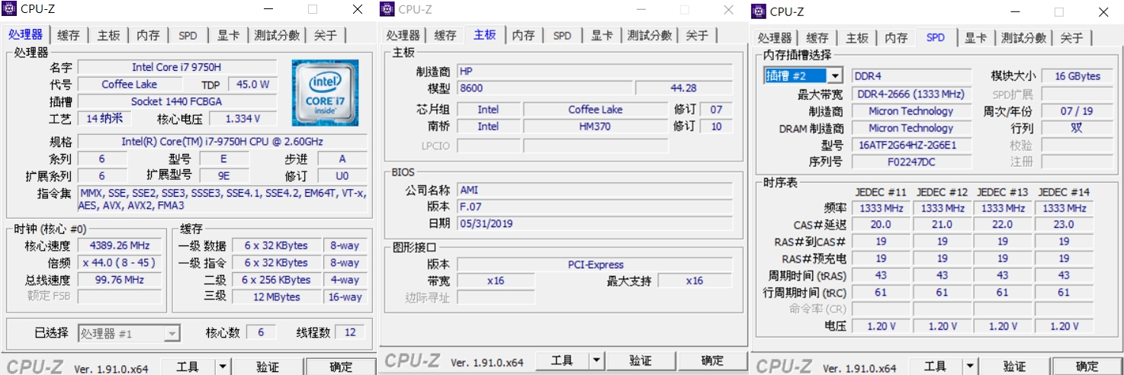The image size is (1124, 375).
Task: Click the F02247DC serial number field
Action: tap(911, 162)
